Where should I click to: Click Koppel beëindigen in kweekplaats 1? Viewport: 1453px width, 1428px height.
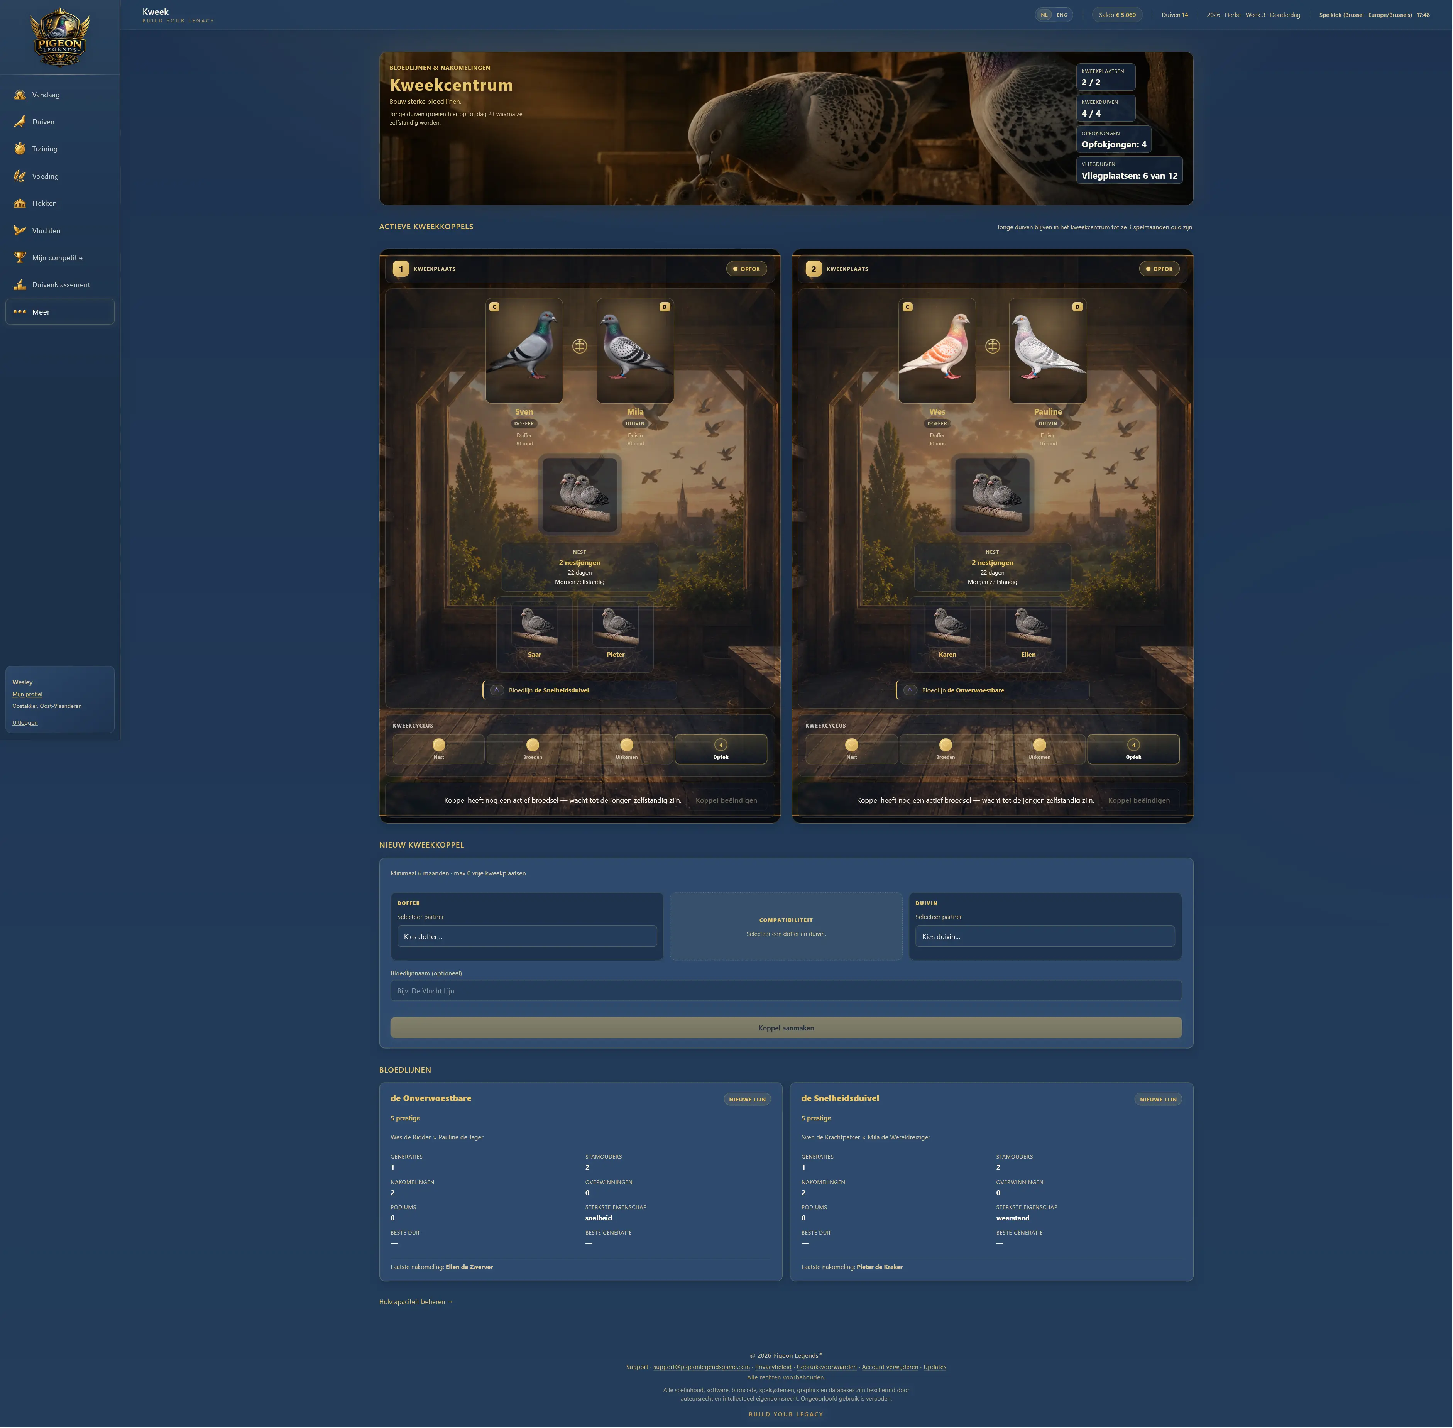(726, 800)
